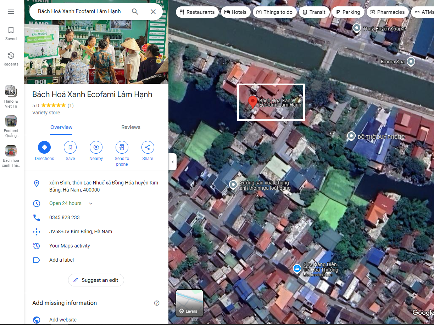Viewport: 434px width, 325px height.
Task: Open Saved places in sidebar
Action: [x=11, y=33]
